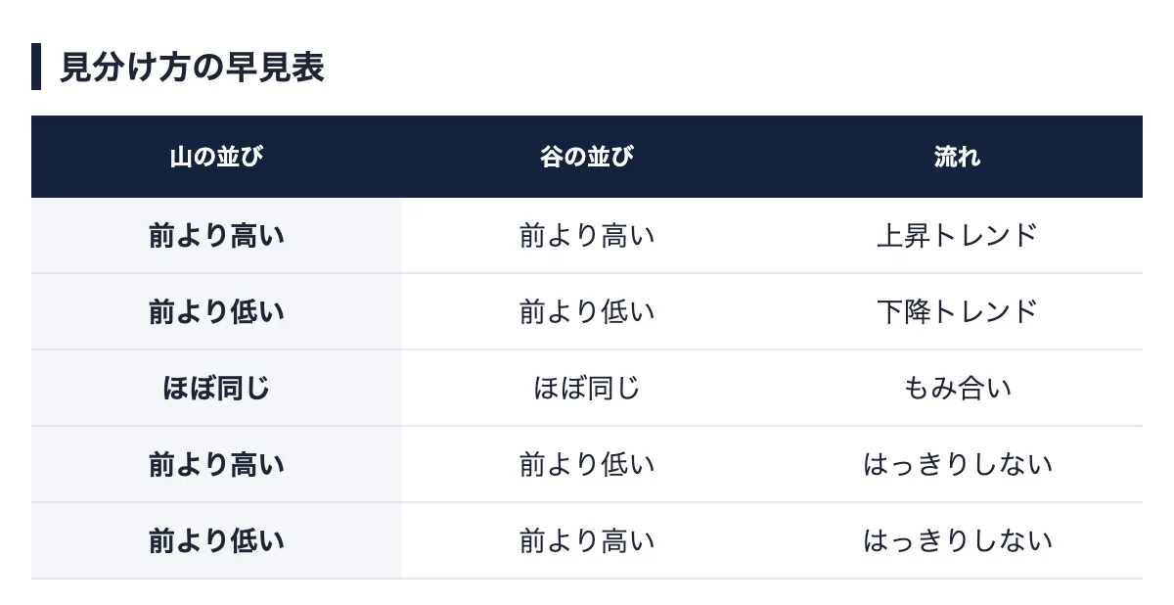Viewport: 1174px width, 605px height.
Task: Select the 流れ column header
Action: 957,157
